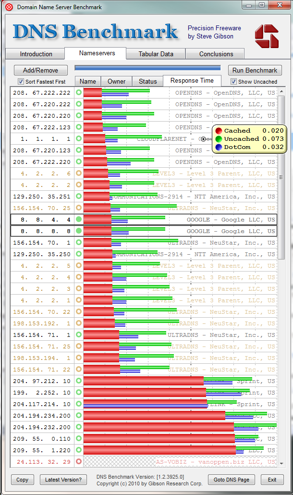
Task: Click the status circle for 129.250.35.251
Action: click(78, 196)
